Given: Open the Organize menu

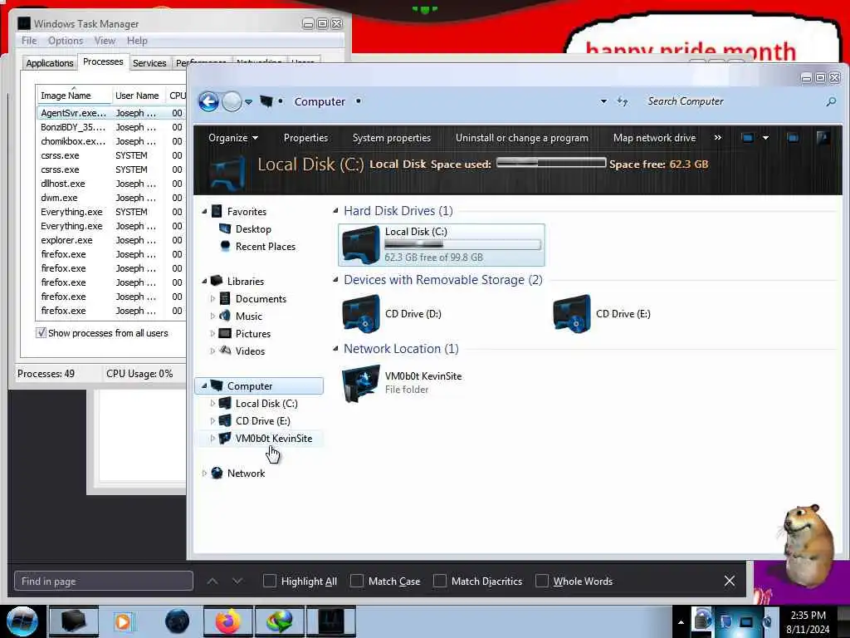Looking at the screenshot, I should pos(233,138).
